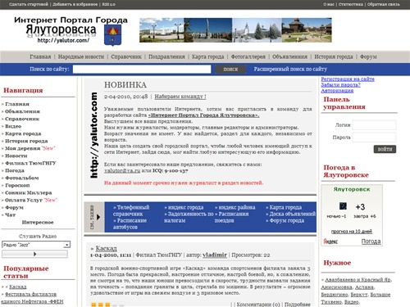Go to 'История города' in the top menu
410x307 pixels.
[334, 56]
